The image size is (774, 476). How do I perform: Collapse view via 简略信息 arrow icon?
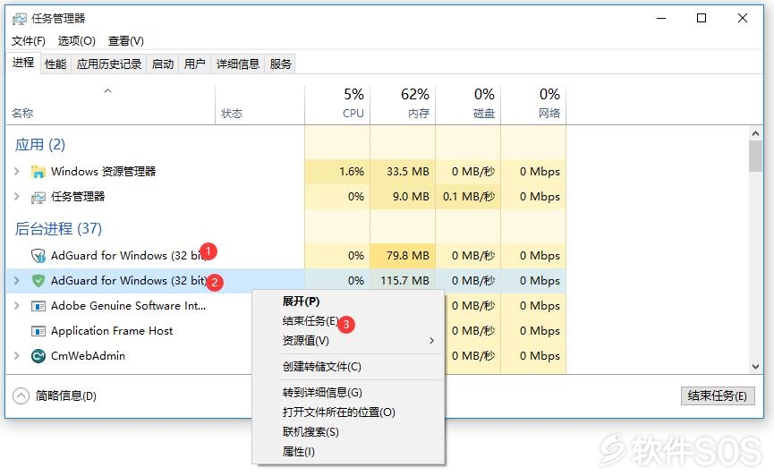(x=21, y=396)
